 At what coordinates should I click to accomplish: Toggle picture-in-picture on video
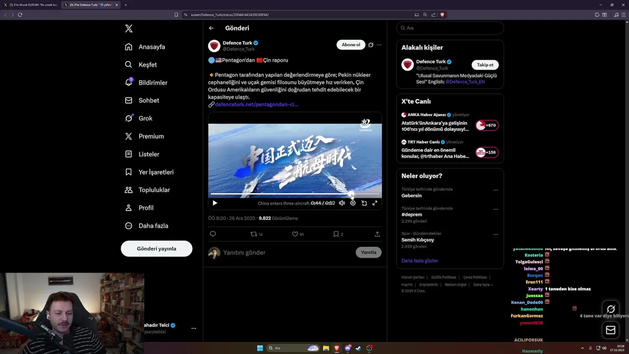(x=364, y=203)
